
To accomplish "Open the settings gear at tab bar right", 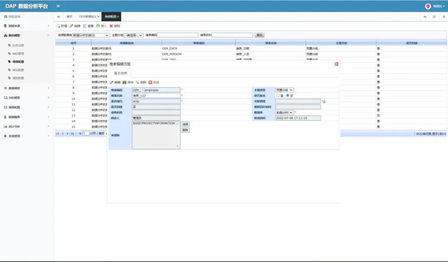I will 444,17.
